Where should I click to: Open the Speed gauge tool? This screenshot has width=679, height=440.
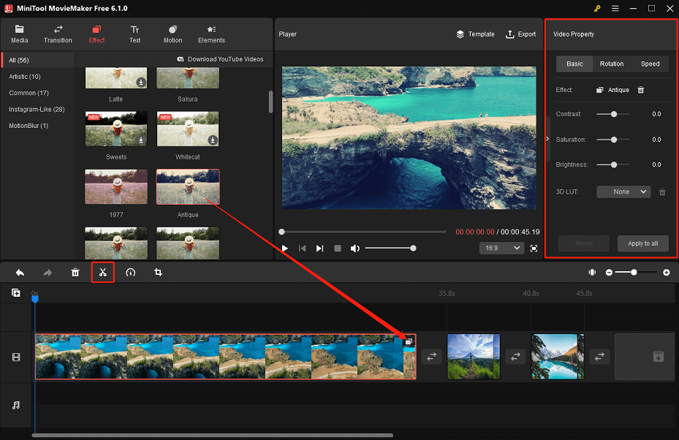click(131, 273)
